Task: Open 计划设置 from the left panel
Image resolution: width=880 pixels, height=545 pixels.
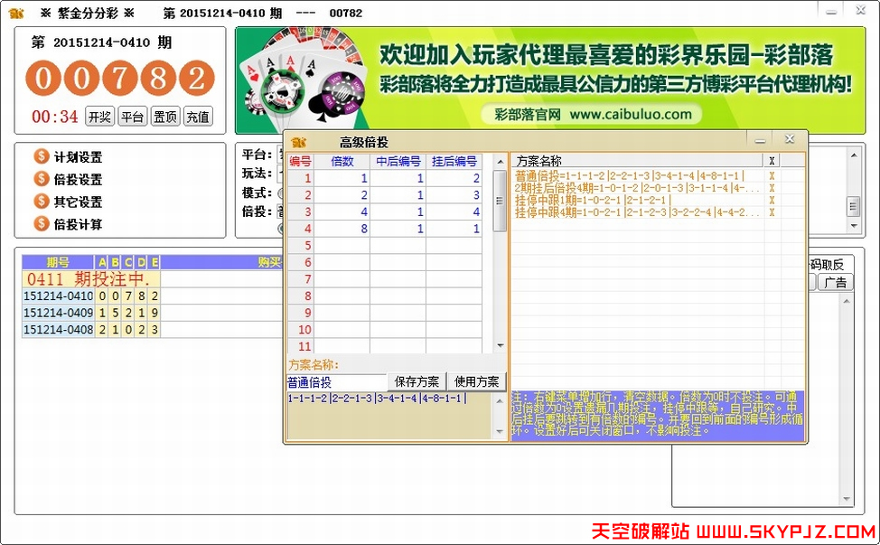Action: [x=76, y=155]
